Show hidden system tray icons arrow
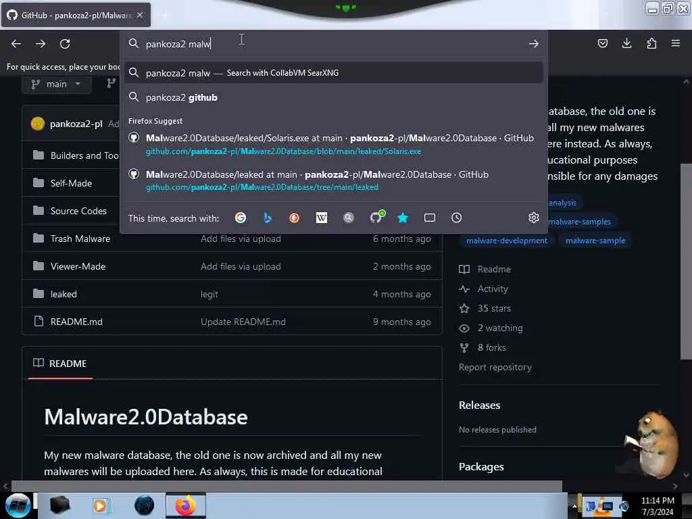The image size is (692, 519). pyautogui.click(x=574, y=505)
